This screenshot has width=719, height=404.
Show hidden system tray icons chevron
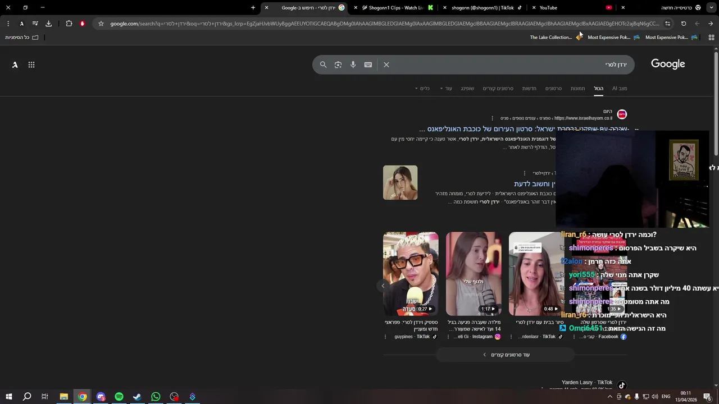[x=610, y=397]
